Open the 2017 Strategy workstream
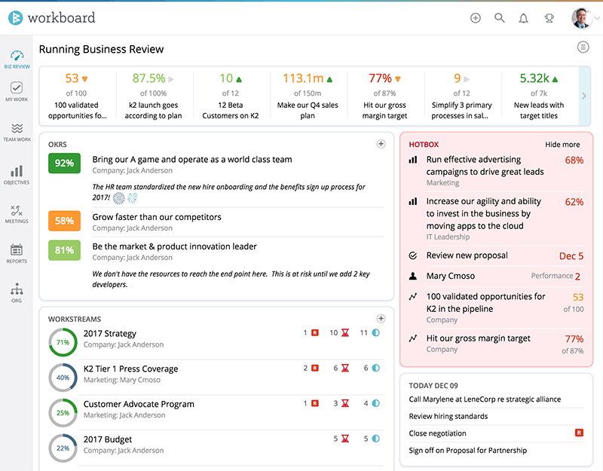This screenshot has width=603, height=471. tap(110, 333)
